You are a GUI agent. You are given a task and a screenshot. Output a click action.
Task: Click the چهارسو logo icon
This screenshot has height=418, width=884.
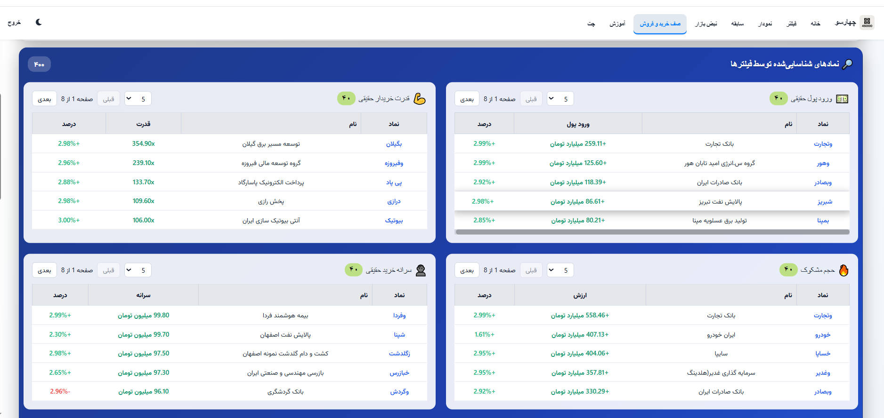click(867, 22)
